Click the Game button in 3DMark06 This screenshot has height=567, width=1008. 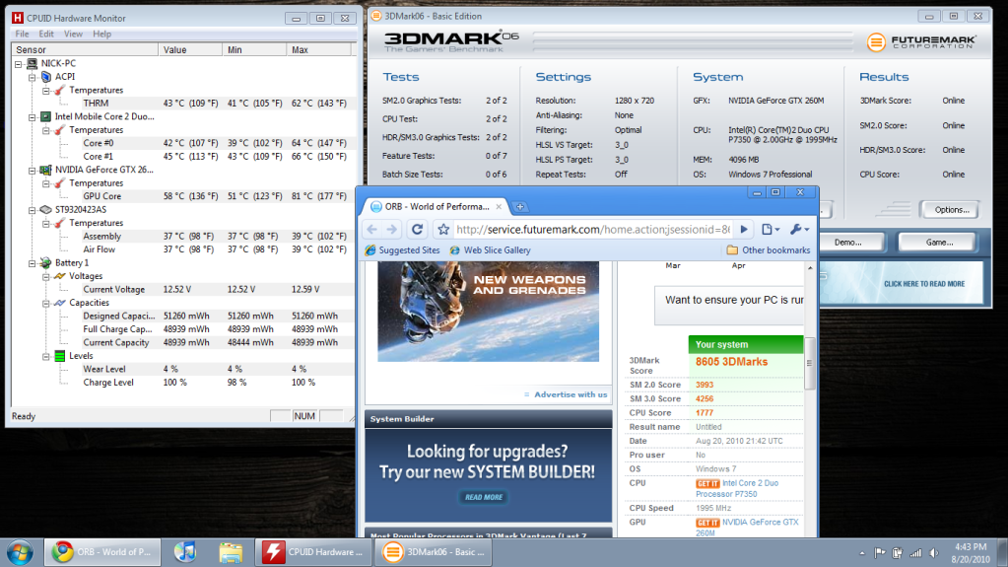tap(939, 242)
